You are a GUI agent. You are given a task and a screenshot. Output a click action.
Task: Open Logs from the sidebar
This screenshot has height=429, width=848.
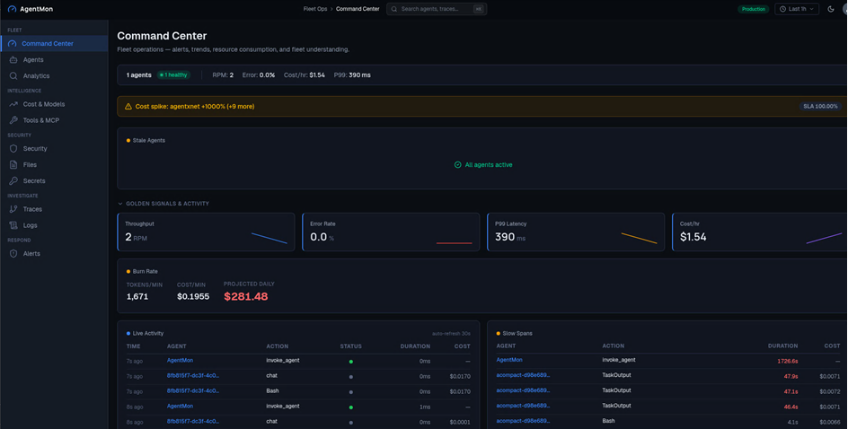point(30,225)
